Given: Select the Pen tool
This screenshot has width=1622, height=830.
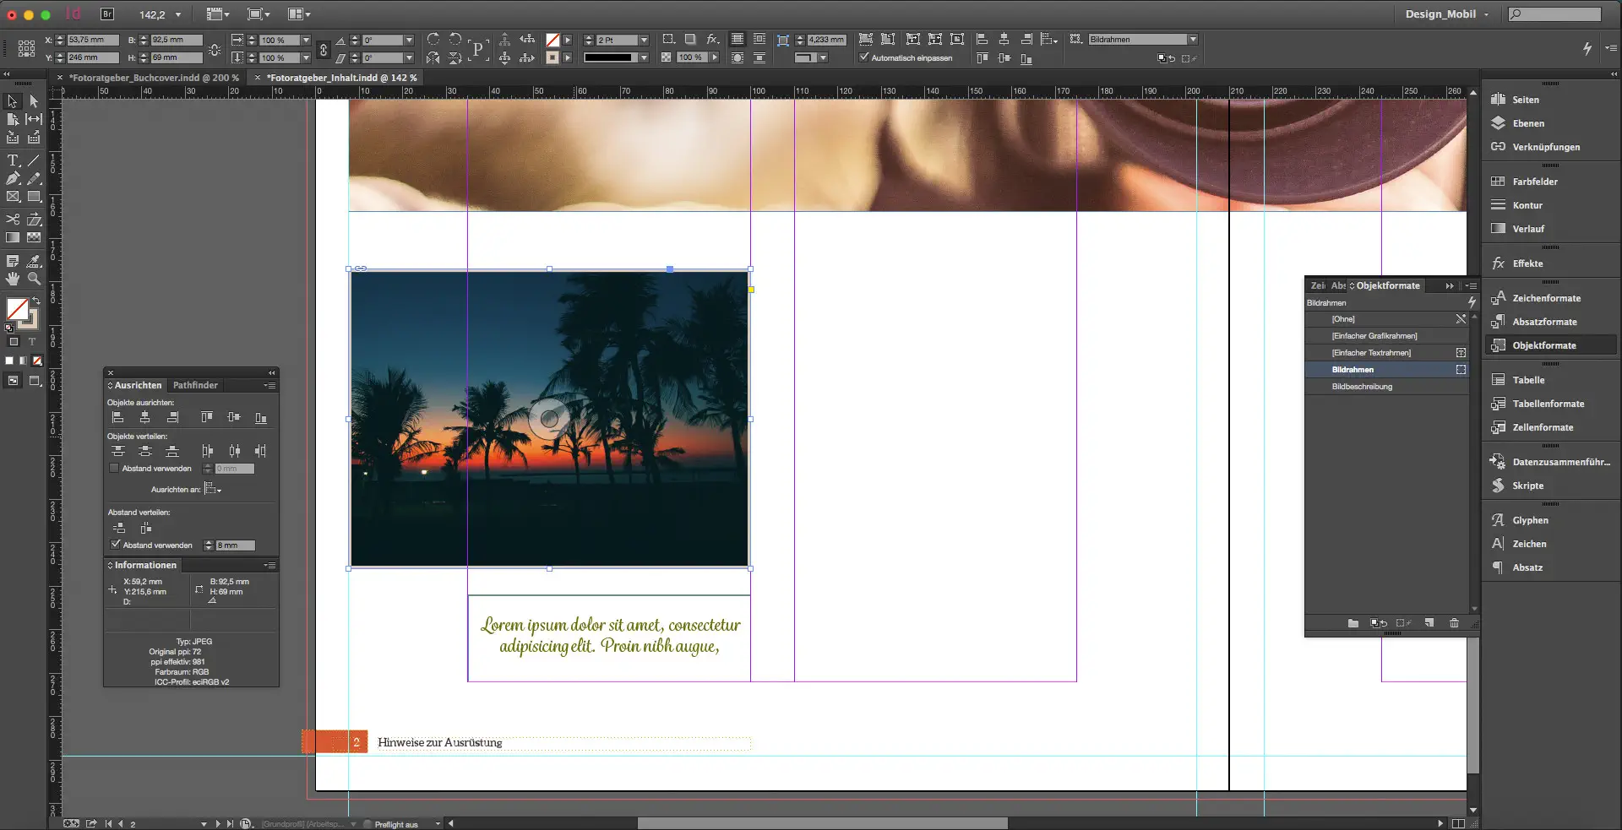Looking at the screenshot, I should (13, 178).
